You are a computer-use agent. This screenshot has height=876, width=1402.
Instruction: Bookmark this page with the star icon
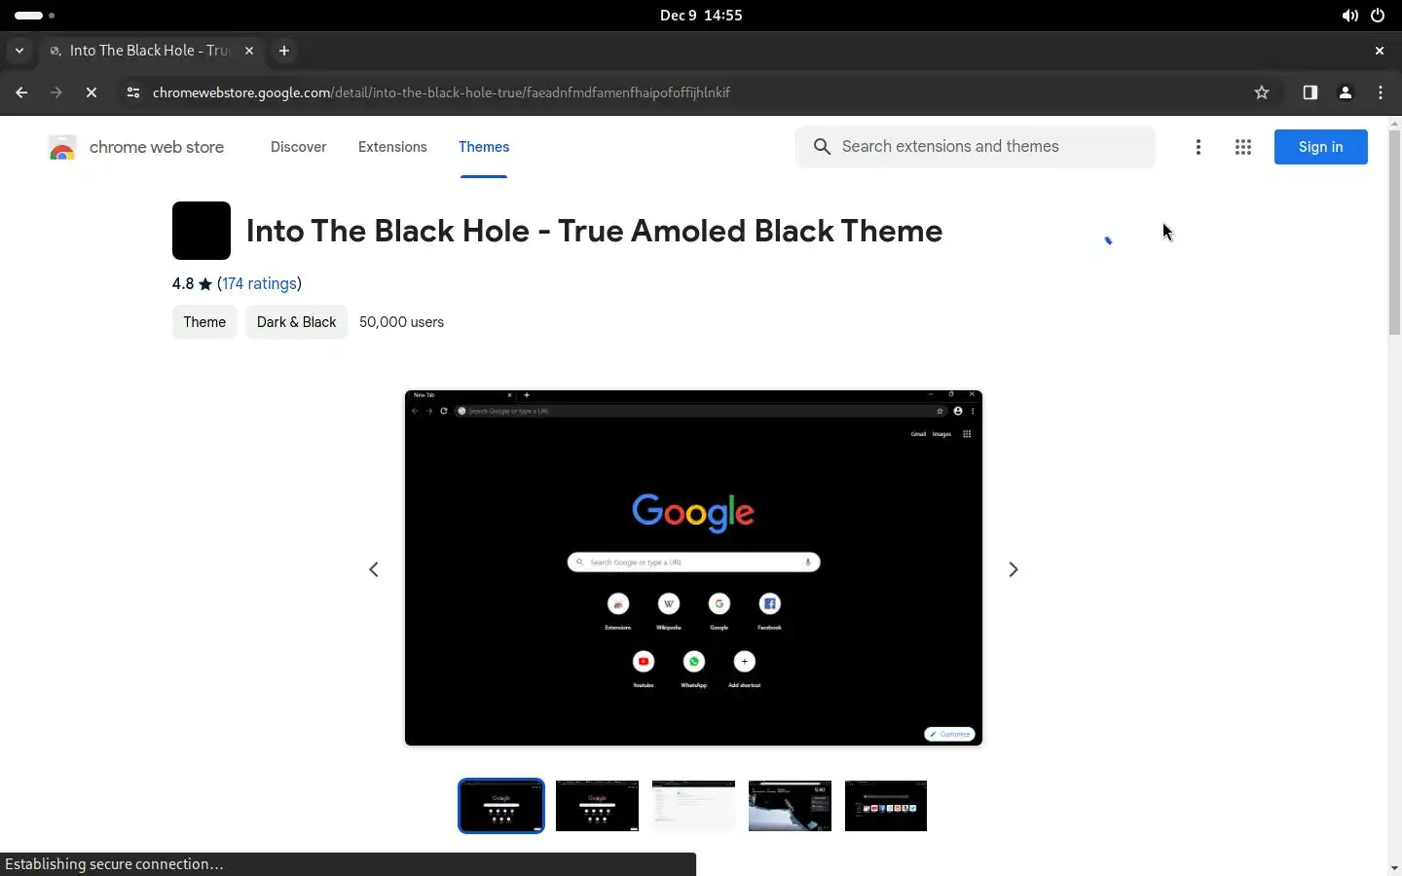pos(1262,92)
